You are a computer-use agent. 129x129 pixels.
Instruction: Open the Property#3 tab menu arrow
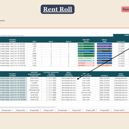[x=26, y=110]
